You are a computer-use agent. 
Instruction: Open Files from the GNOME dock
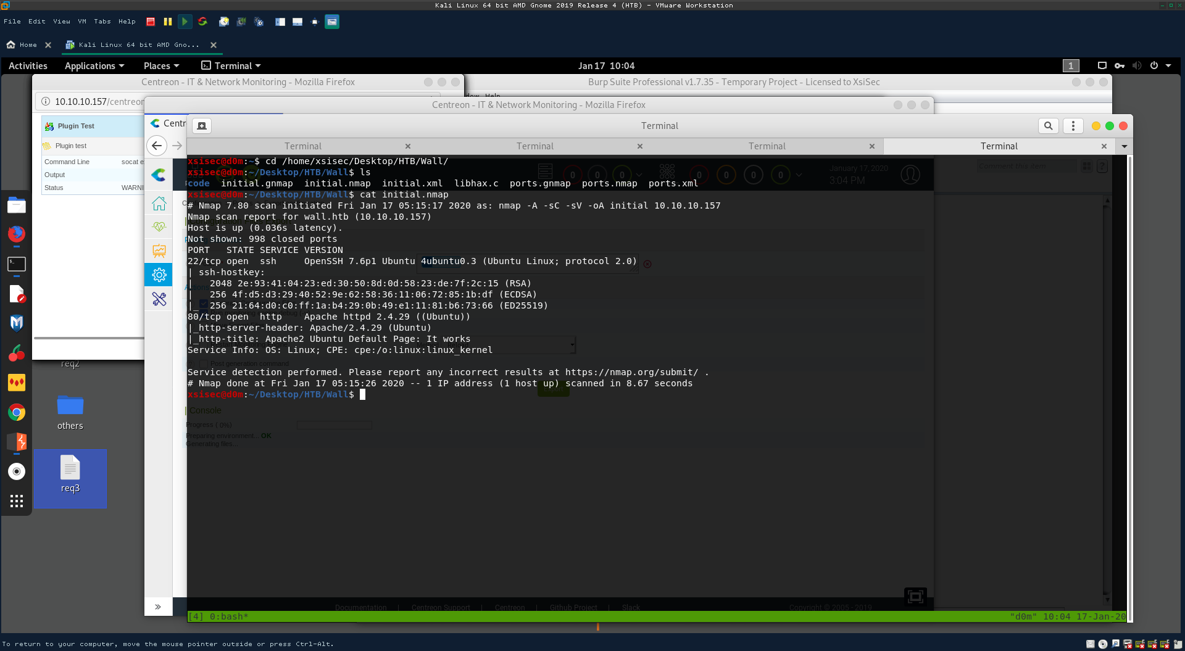[17, 205]
